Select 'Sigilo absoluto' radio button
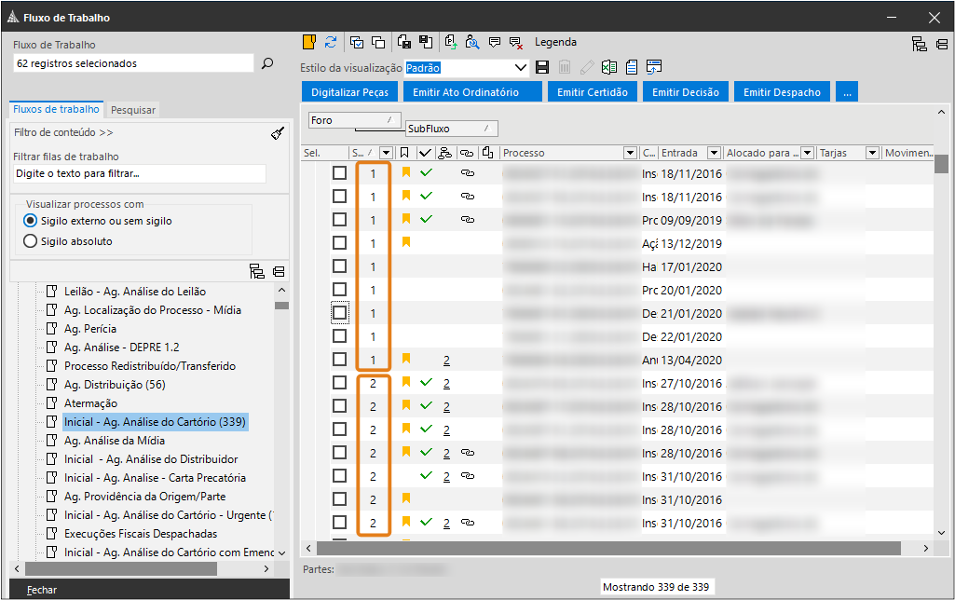Image resolution: width=955 pixels, height=600 pixels. pos(31,241)
